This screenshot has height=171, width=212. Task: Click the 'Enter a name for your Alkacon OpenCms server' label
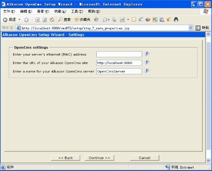tap(53, 71)
